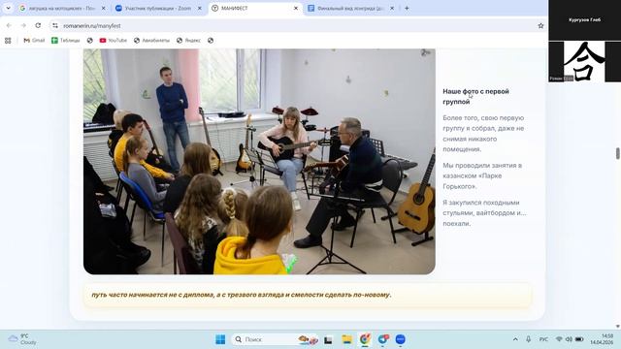
Task: Close the Zoom participant tab
Action: pyautogui.click(x=200, y=8)
